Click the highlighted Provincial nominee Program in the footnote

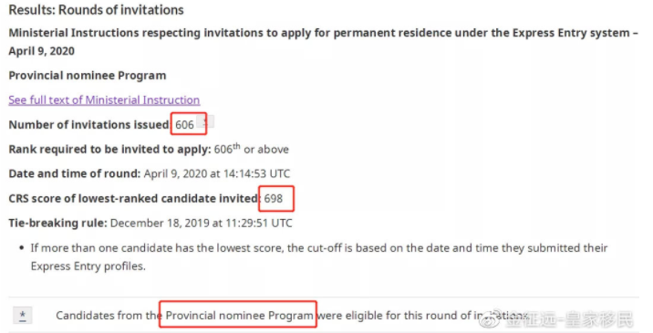click(x=240, y=315)
